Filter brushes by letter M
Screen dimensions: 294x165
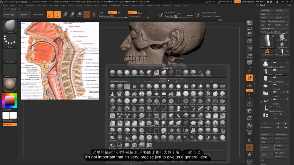pos(177,81)
